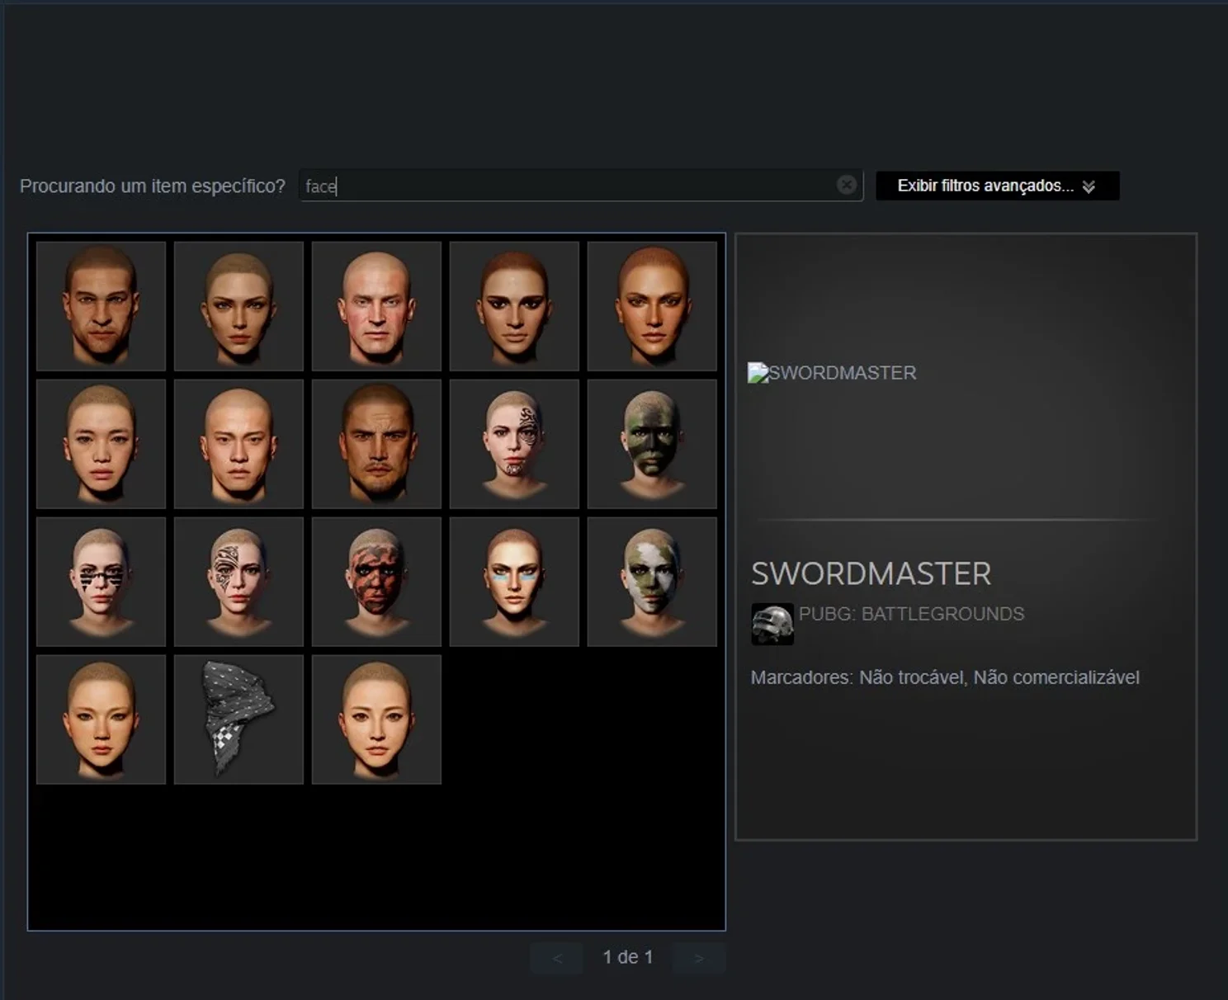Image resolution: width=1228 pixels, height=1000 pixels.
Task: Click the '1 de 1' page indicator
Action: point(628,957)
